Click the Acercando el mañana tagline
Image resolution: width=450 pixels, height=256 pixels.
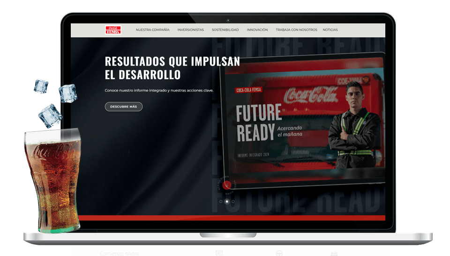pos(290,131)
